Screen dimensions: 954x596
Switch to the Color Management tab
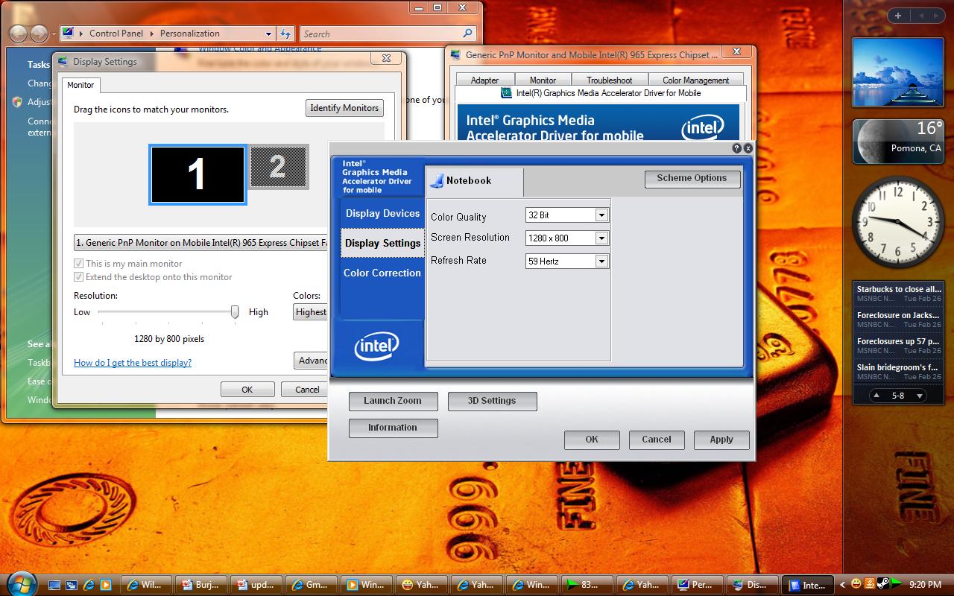[x=696, y=80]
